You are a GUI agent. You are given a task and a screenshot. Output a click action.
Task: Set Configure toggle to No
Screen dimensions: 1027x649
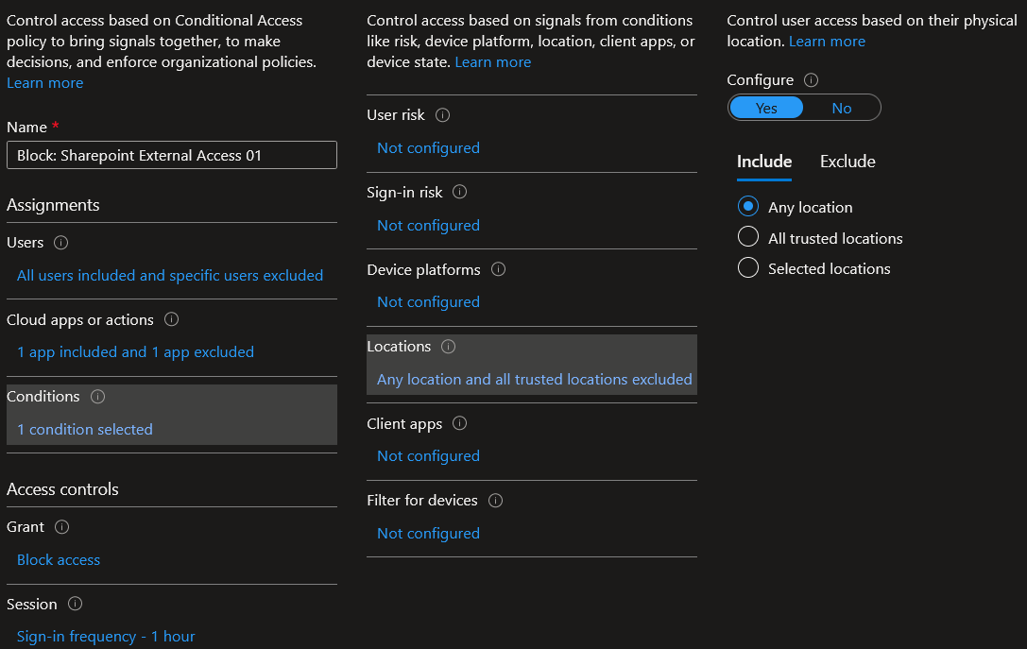pyautogui.click(x=841, y=108)
